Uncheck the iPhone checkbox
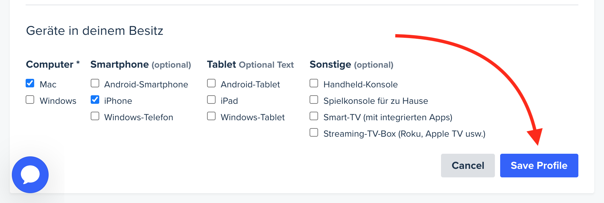 pyautogui.click(x=95, y=100)
